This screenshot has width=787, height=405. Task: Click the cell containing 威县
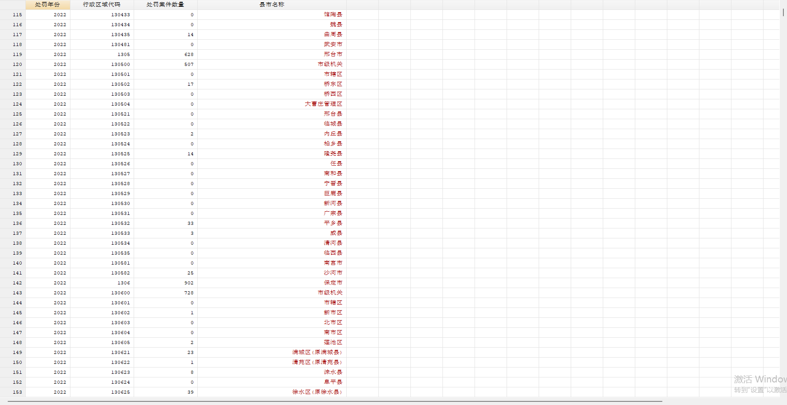coord(272,233)
